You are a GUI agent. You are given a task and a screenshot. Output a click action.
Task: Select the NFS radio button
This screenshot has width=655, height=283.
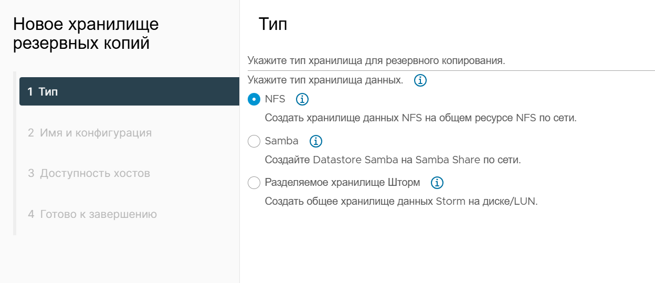tap(253, 99)
